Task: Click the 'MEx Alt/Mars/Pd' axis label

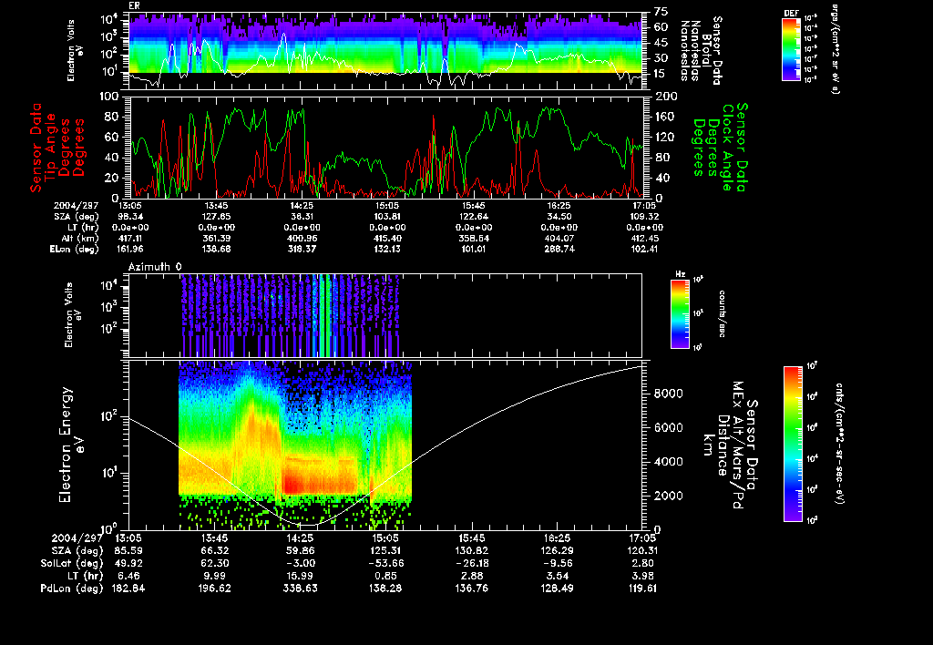Action: 738,445
